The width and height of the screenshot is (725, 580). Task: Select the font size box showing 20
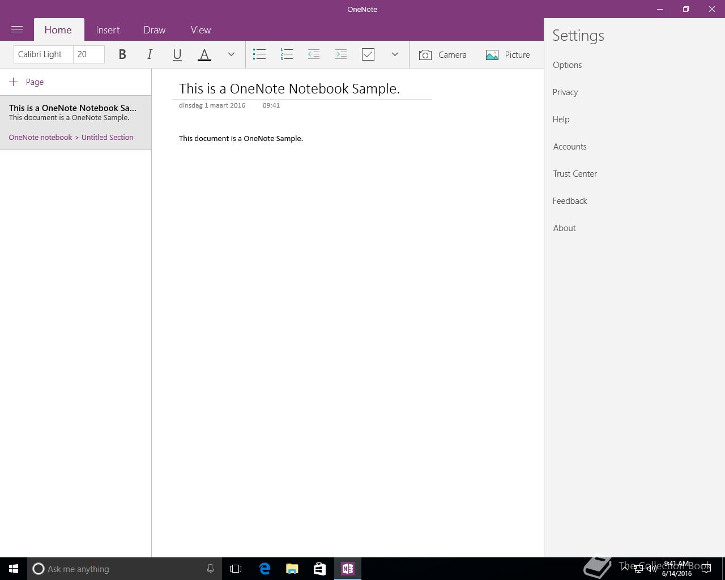click(89, 54)
